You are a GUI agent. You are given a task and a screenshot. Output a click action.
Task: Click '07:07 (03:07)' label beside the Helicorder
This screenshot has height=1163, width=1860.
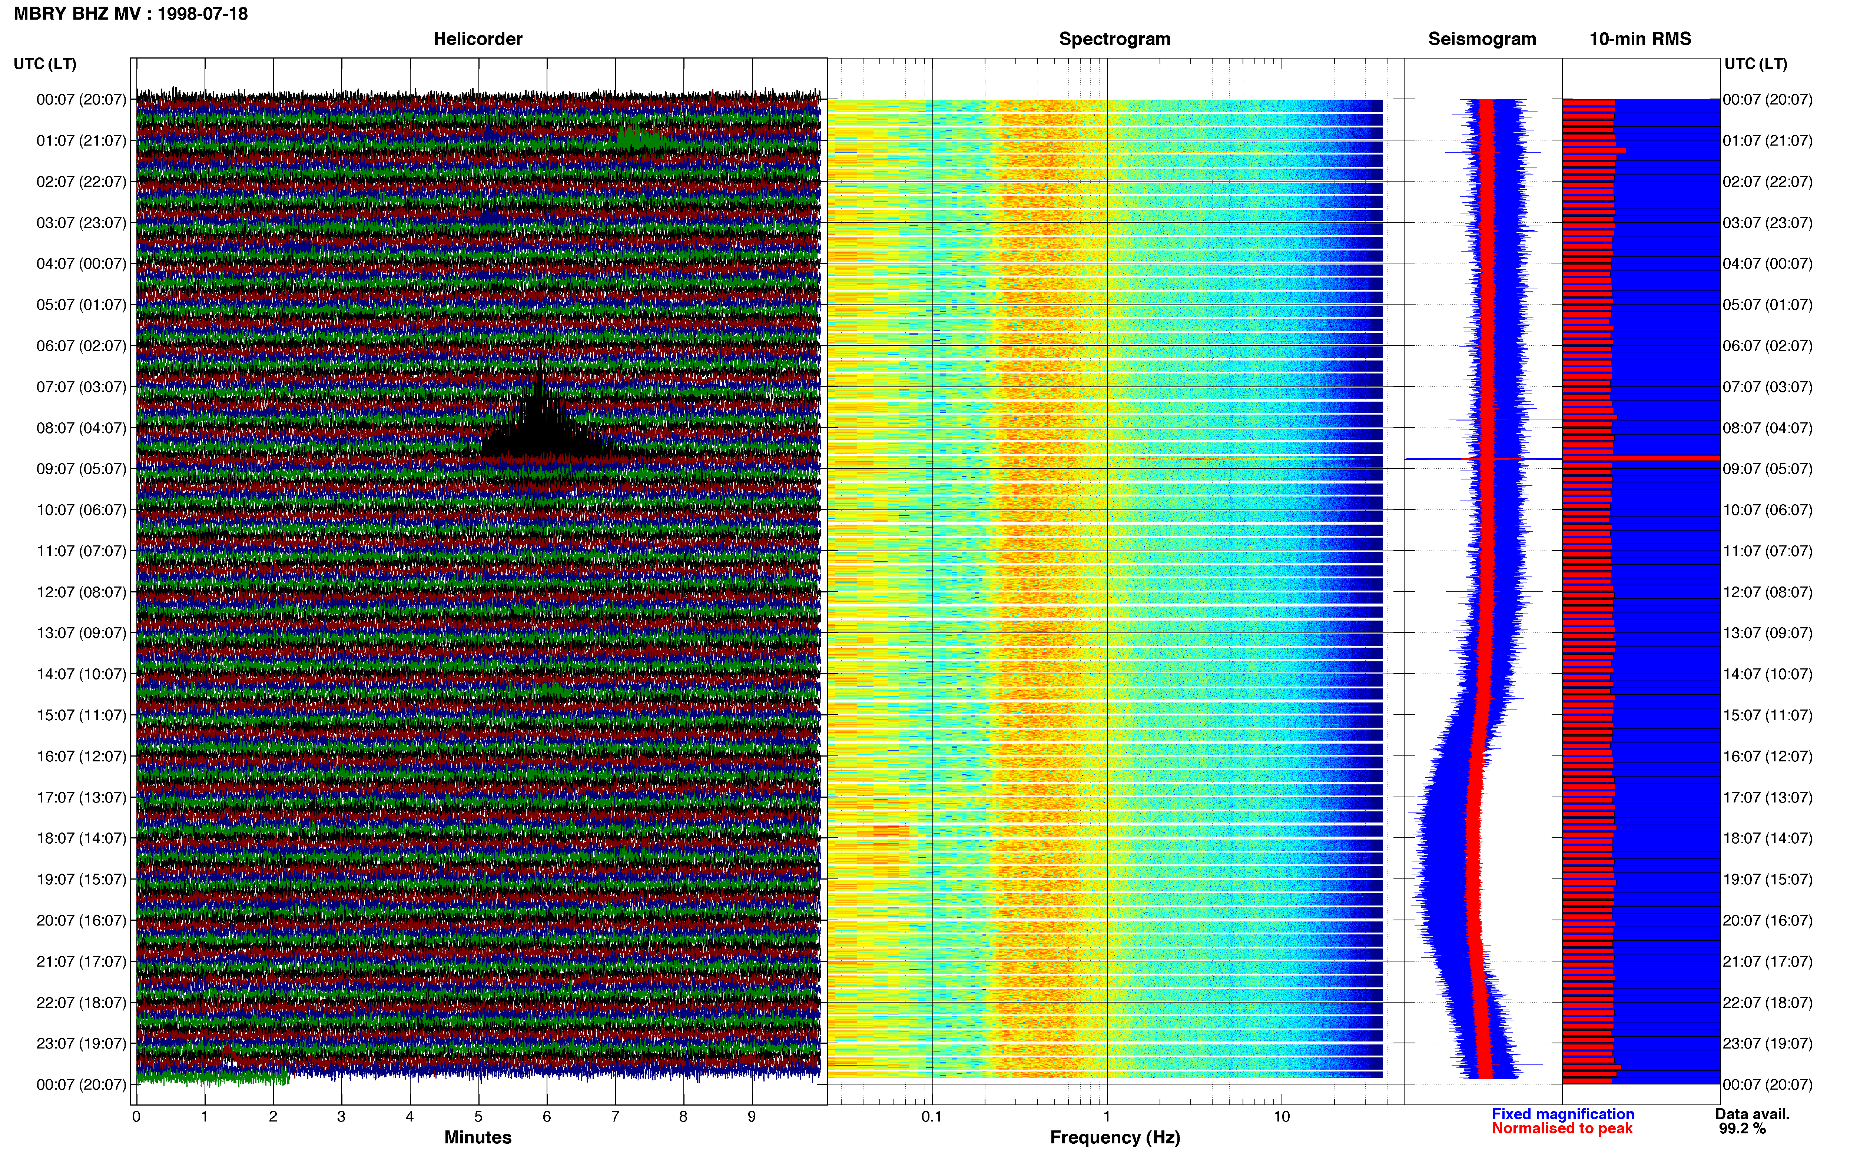[81, 387]
